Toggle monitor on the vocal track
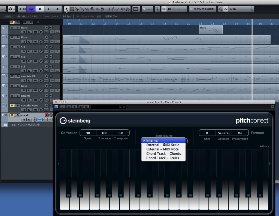 point(51,115)
